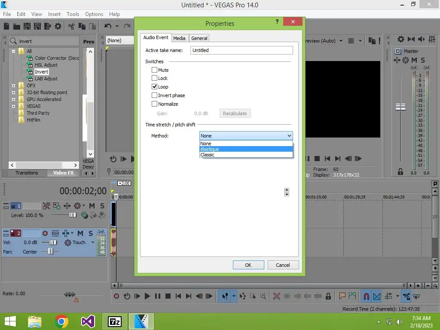Open Chrome from the Windows taskbar
The height and width of the screenshot is (330, 440).
tap(61, 321)
